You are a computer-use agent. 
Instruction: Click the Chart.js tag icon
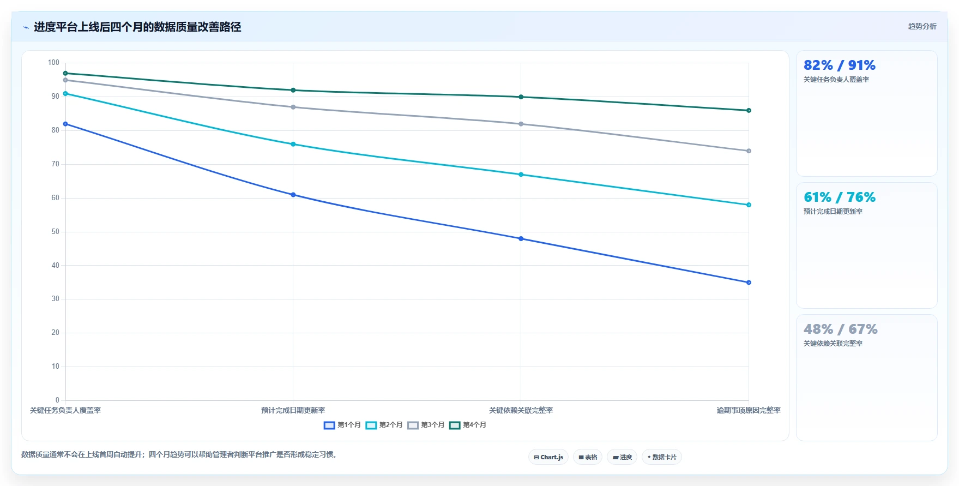tap(536, 457)
